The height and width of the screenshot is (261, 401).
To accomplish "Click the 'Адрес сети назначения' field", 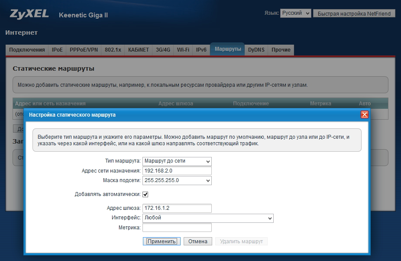I will (x=177, y=171).
